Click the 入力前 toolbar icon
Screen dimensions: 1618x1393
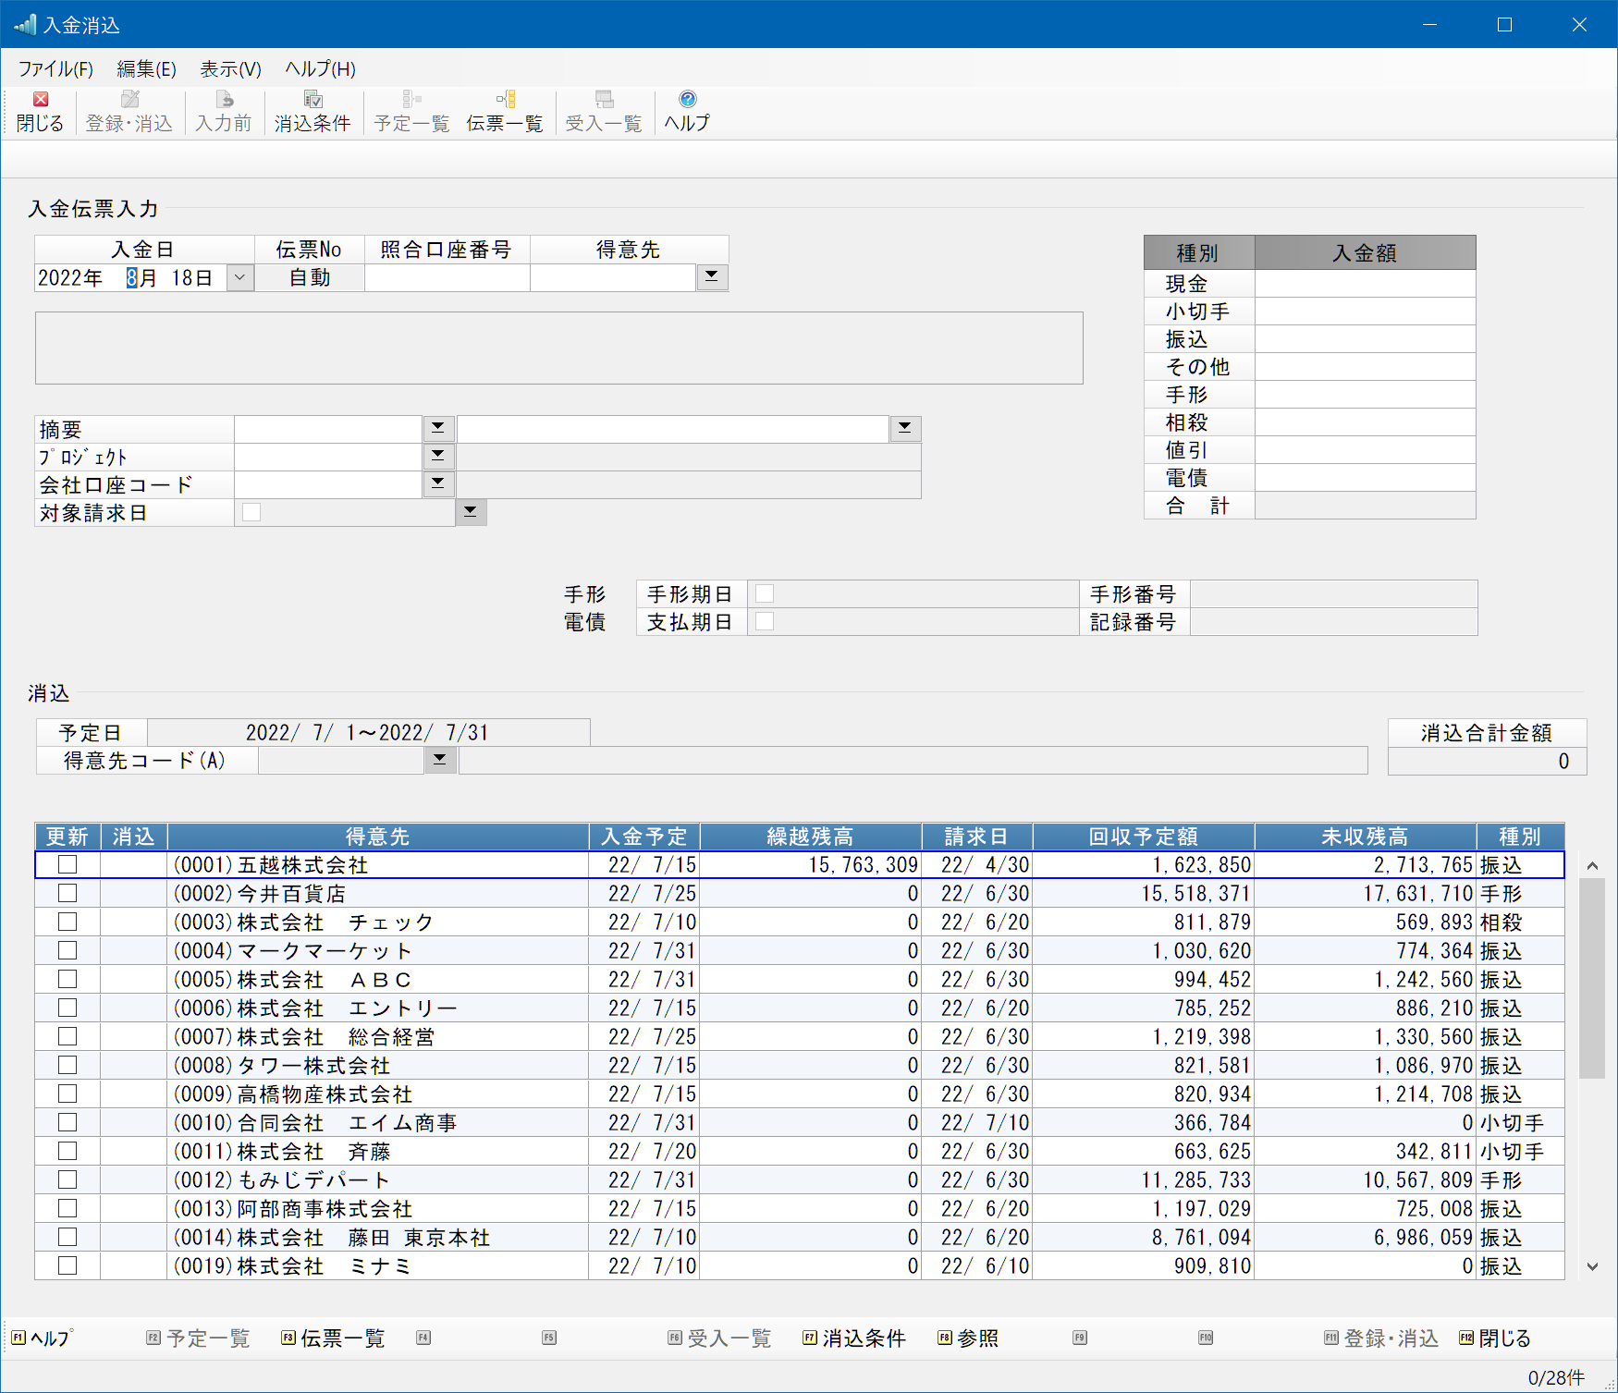224,100
